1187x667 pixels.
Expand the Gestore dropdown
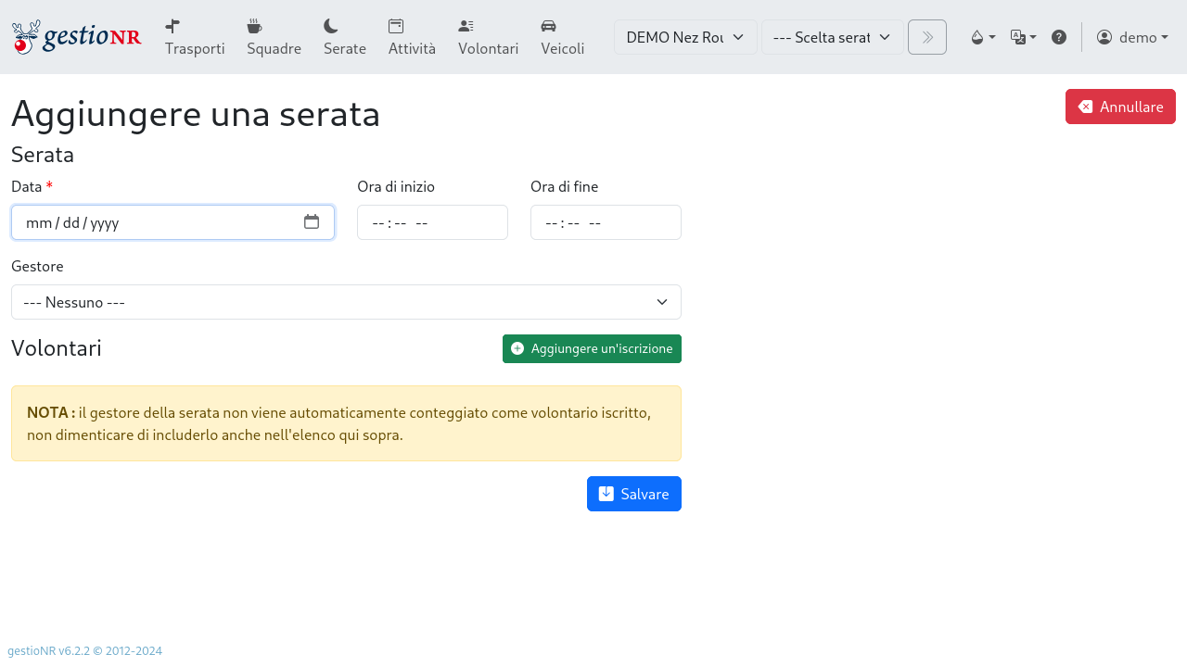click(x=346, y=302)
